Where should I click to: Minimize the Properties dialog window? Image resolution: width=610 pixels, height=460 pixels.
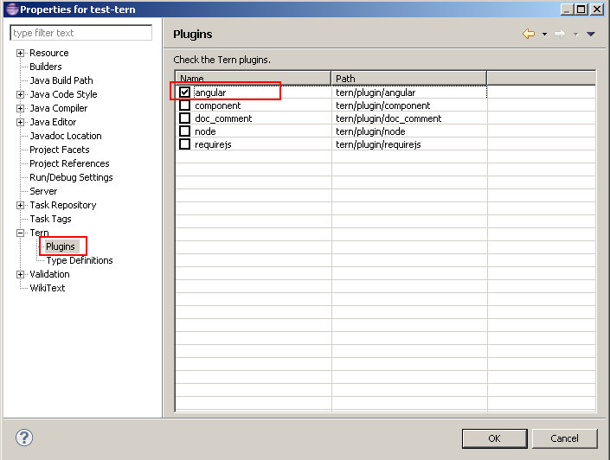[568, 10]
